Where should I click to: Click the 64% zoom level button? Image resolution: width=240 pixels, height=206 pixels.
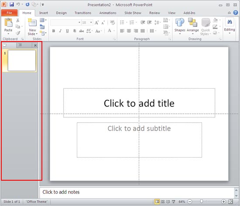(x=182, y=202)
